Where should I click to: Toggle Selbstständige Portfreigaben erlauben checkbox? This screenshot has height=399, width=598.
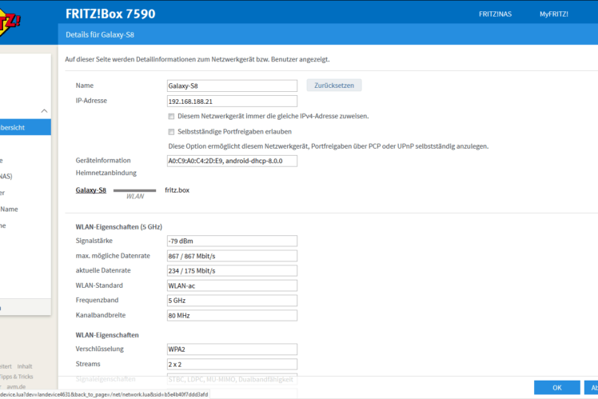(x=171, y=132)
